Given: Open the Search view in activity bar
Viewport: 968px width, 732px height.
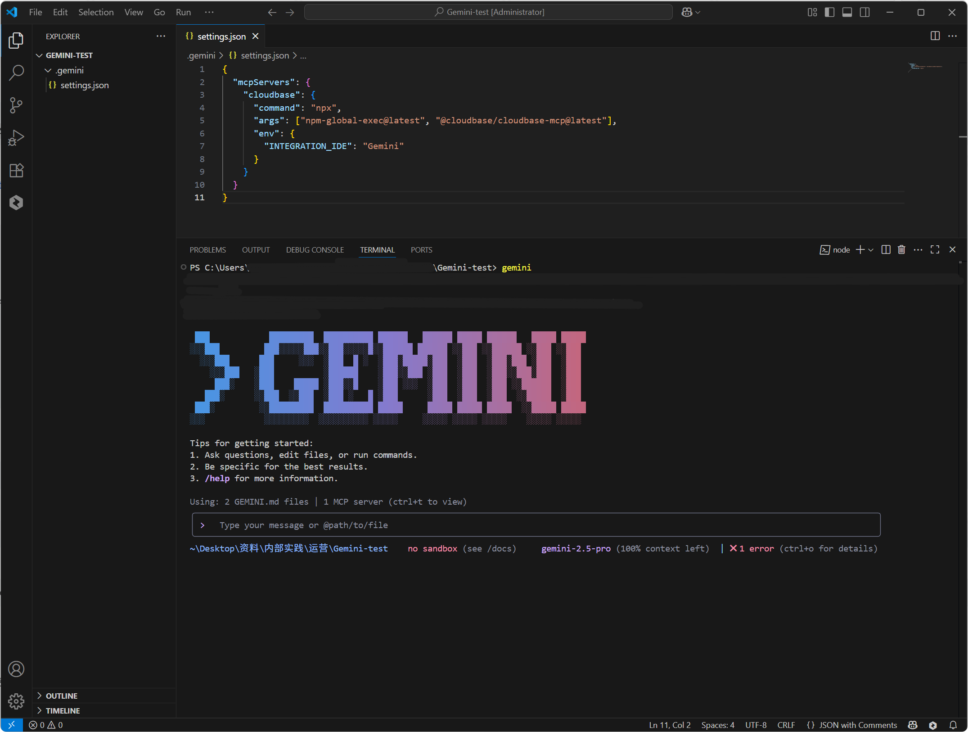Looking at the screenshot, I should pyautogui.click(x=16, y=73).
